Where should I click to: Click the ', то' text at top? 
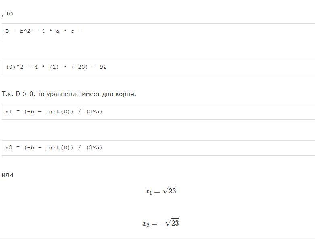7,14
